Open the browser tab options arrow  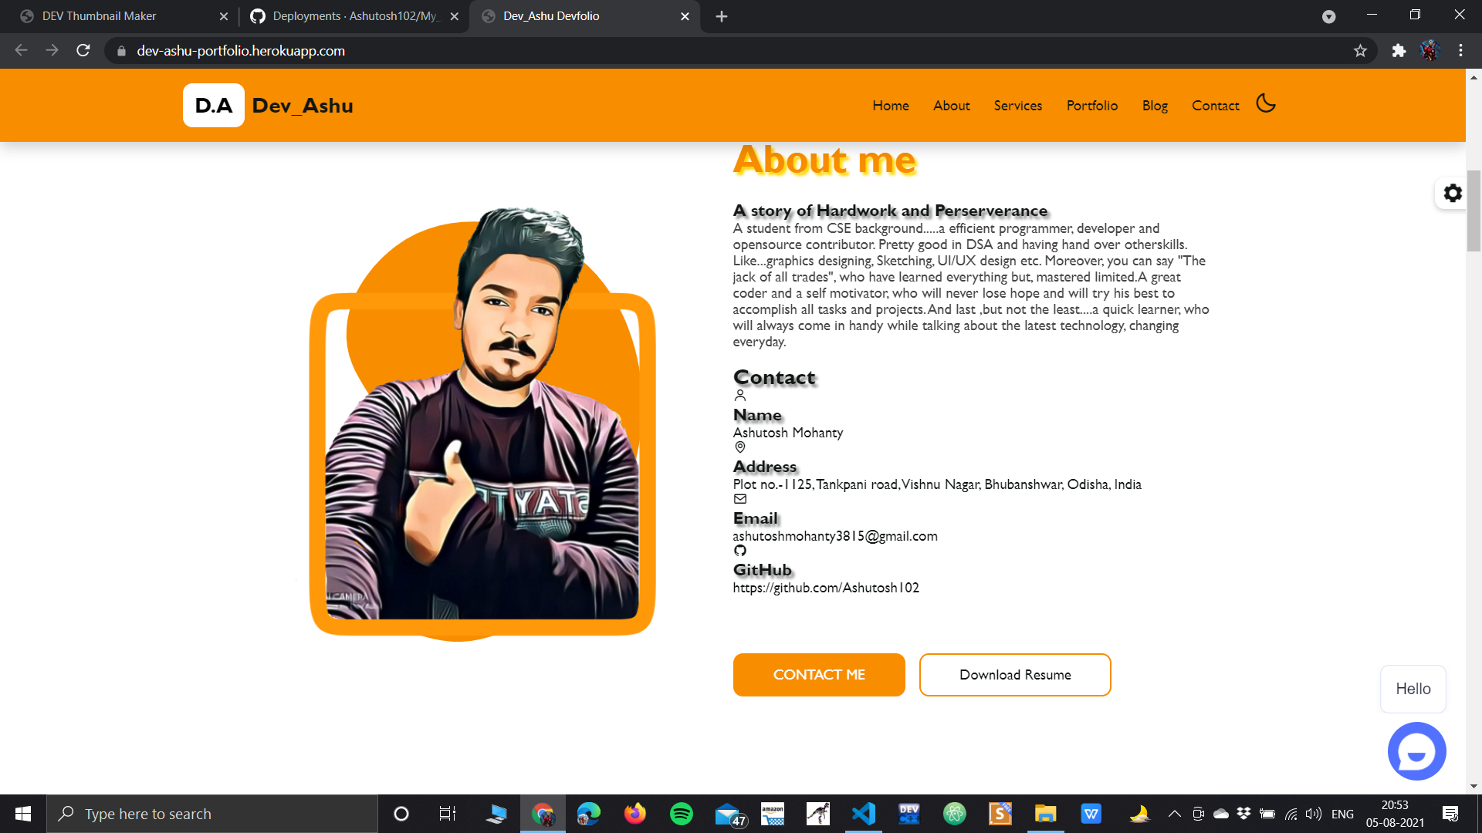click(x=1329, y=16)
